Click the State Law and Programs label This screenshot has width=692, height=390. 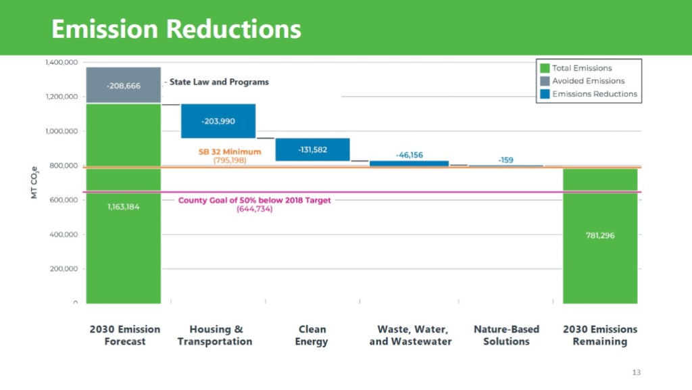pyautogui.click(x=219, y=82)
